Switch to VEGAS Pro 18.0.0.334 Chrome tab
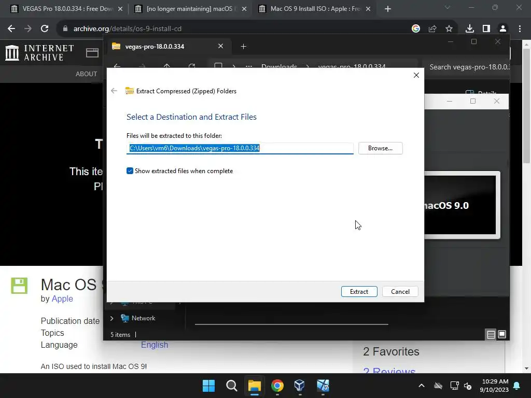Image resolution: width=531 pixels, height=398 pixels. click(67, 9)
